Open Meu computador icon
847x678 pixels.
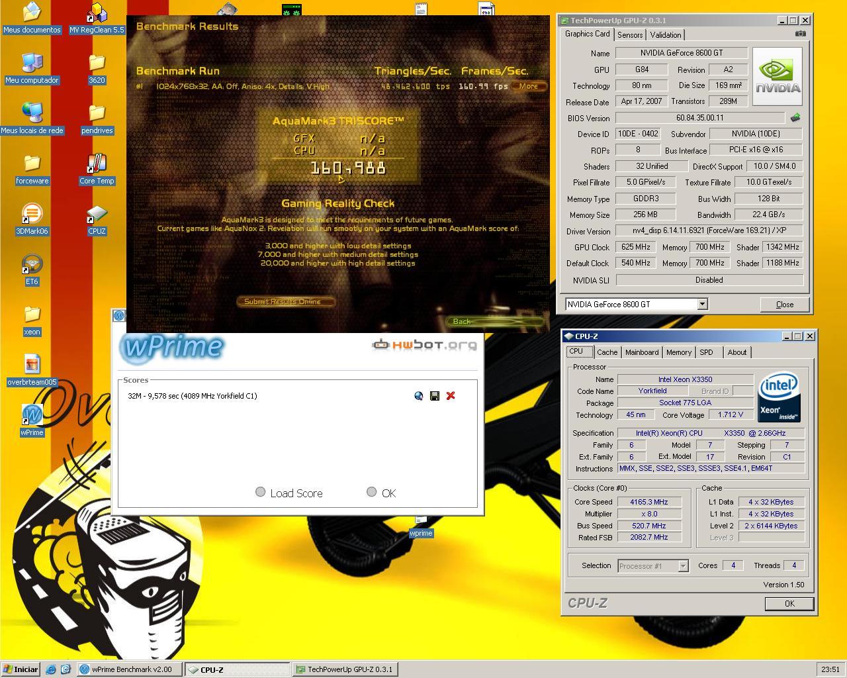click(32, 68)
